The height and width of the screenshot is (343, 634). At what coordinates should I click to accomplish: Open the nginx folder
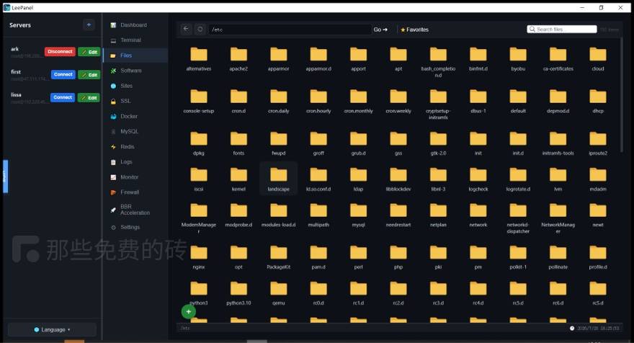pyautogui.click(x=199, y=257)
